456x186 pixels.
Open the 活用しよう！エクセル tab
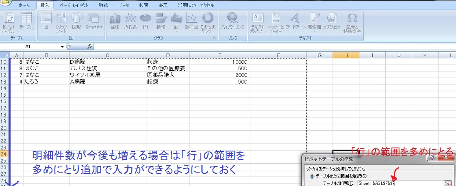pos(195,5)
